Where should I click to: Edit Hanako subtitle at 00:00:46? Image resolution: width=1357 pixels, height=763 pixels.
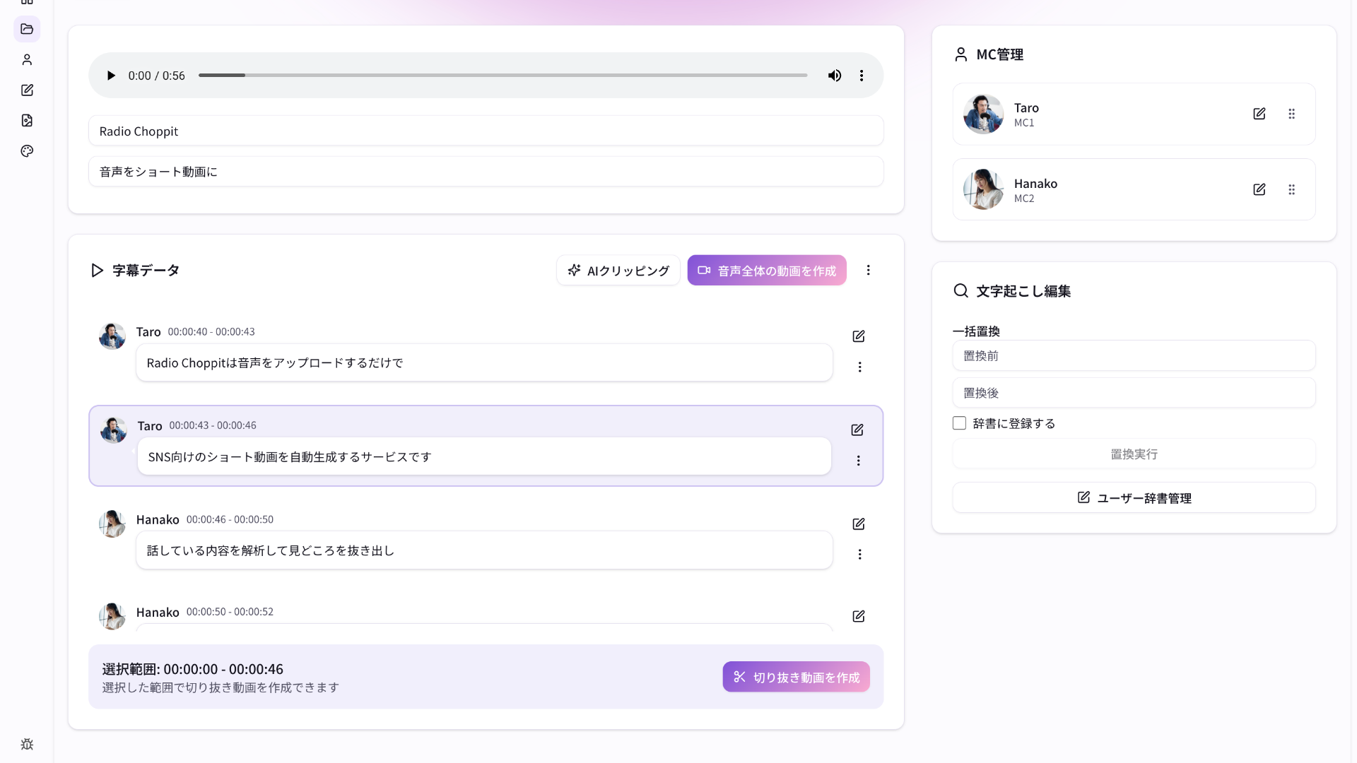coord(859,524)
